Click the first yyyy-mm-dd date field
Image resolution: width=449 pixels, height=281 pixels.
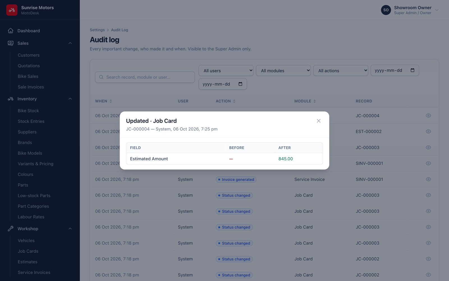(395, 70)
